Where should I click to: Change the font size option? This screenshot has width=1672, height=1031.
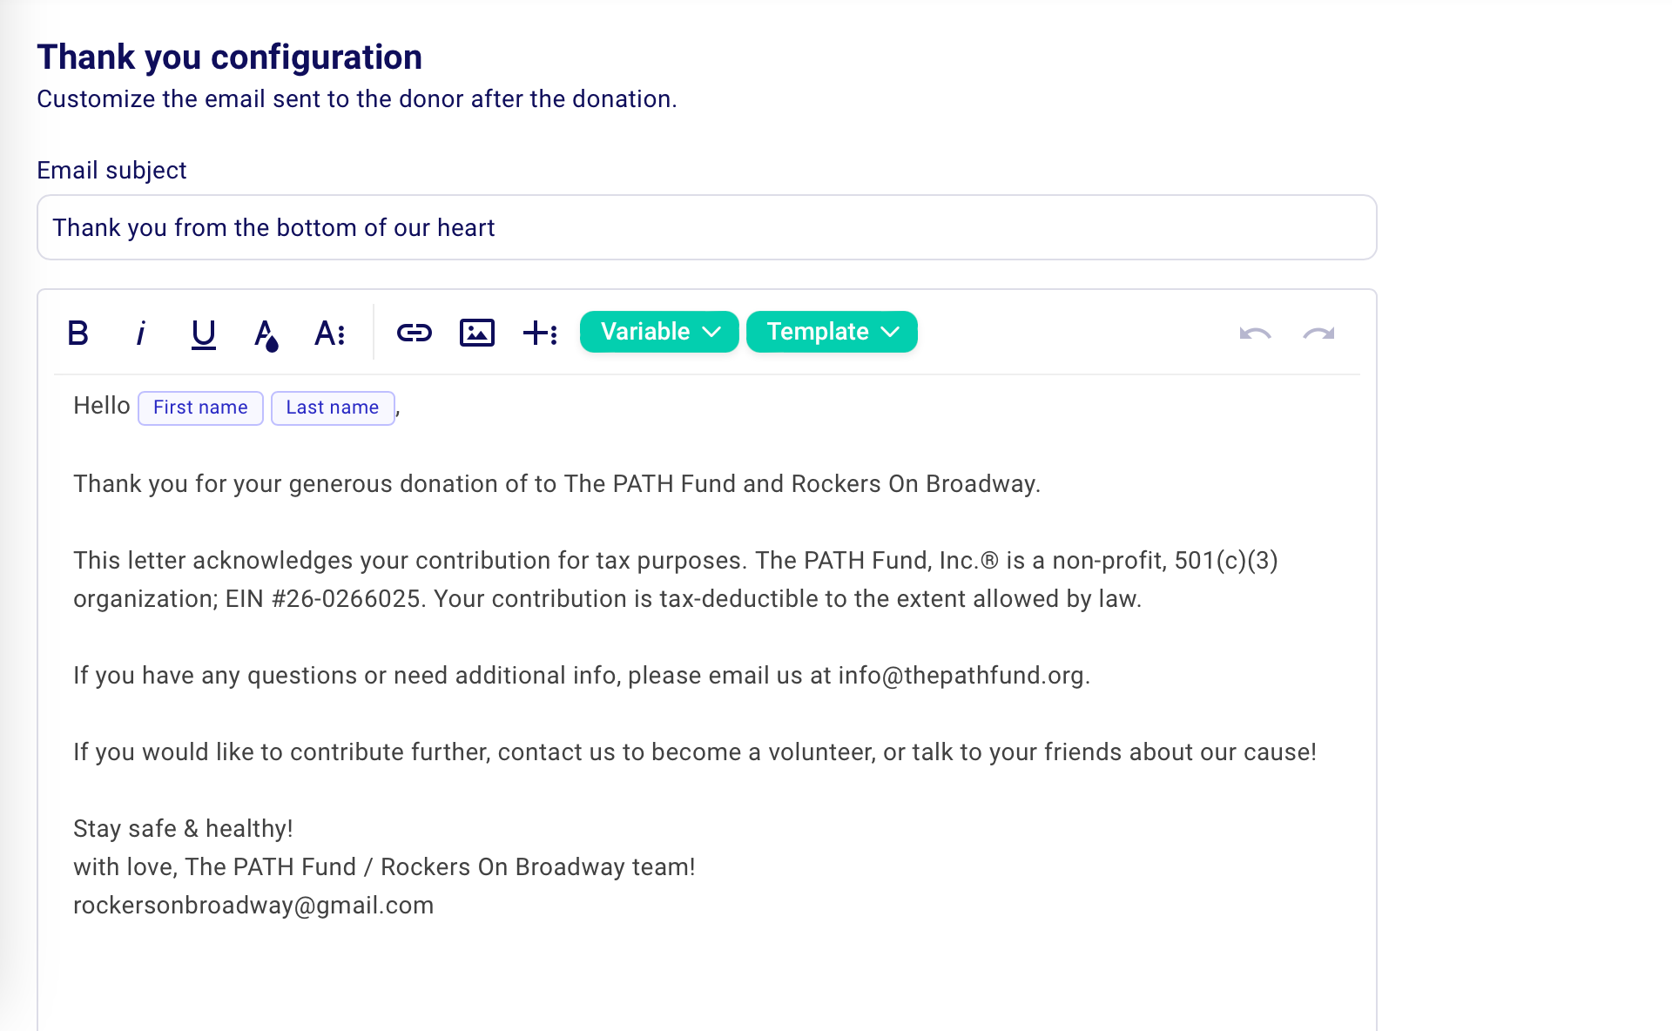click(329, 333)
